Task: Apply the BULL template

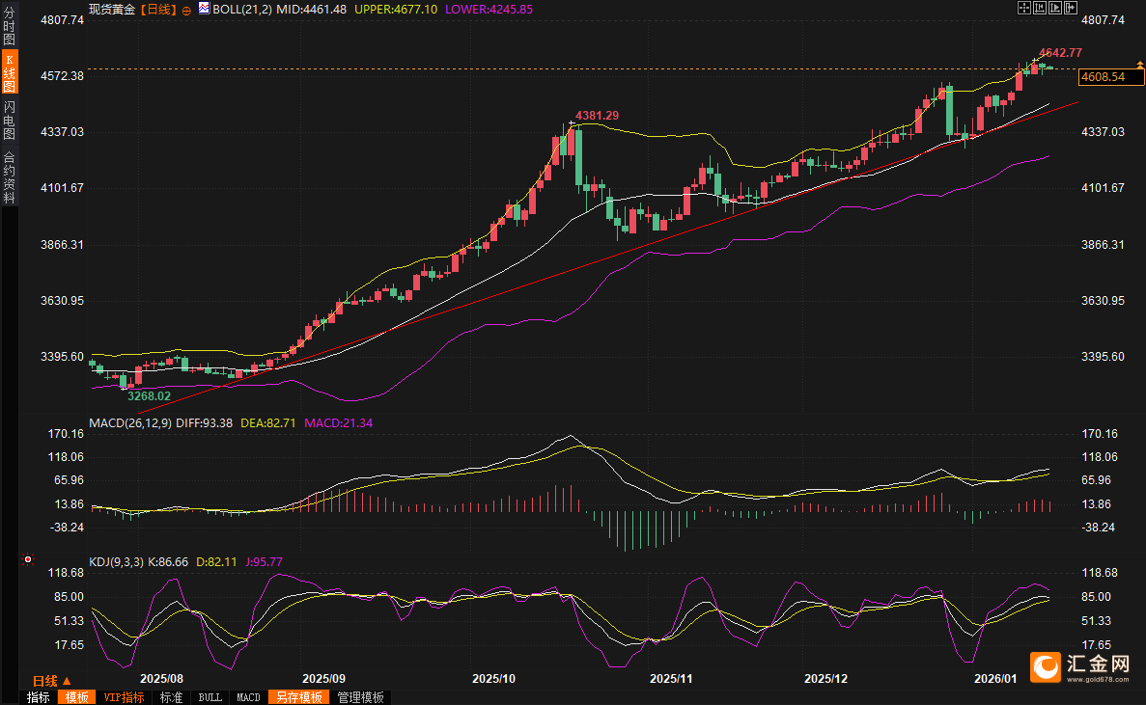Action: coord(210,697)
